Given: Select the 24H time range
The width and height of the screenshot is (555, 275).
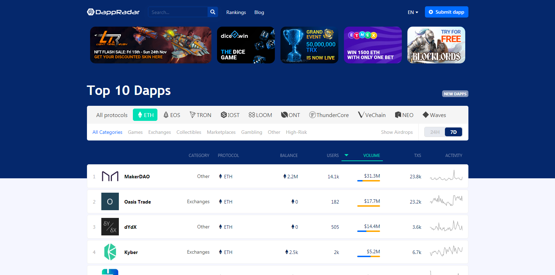Looking at the screenshot, I should tap(435, 132).
